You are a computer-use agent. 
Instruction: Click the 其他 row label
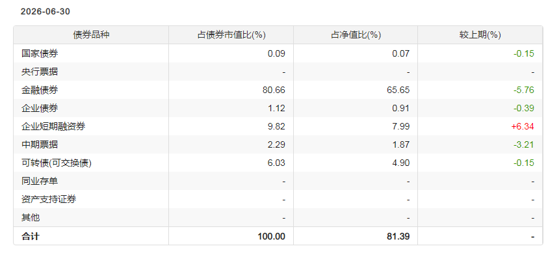pos(31,217)
